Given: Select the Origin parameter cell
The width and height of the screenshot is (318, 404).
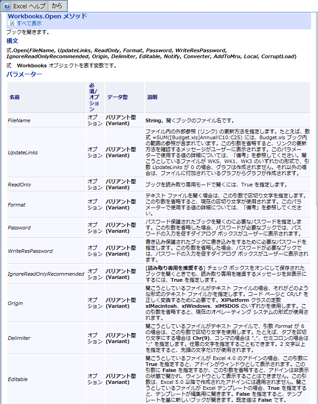Looking at the screenshot, I should click(x=47, y=303).
